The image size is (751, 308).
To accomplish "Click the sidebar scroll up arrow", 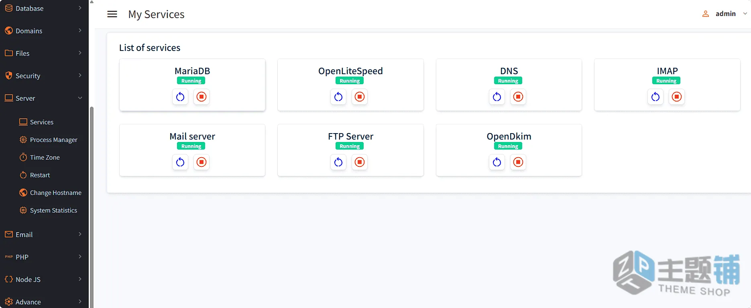I will (92, 2).
